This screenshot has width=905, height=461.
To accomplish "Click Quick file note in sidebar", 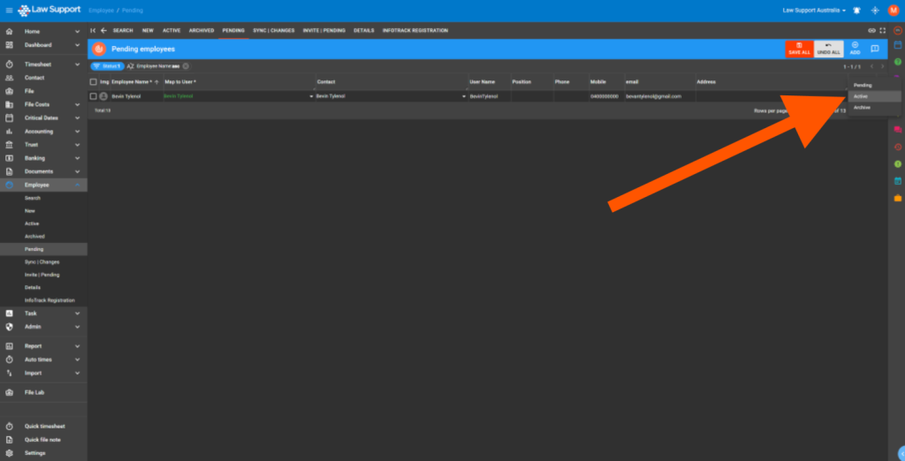I will (x=42, y=440).
